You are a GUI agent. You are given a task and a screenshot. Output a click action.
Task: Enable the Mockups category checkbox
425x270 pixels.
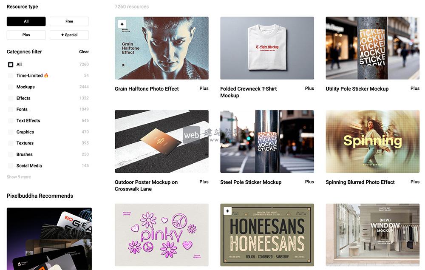pyautogui.click(x=11, y=87)
